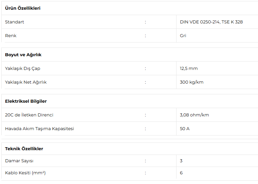Select the 300 kg/km weight value

point(192,82)
